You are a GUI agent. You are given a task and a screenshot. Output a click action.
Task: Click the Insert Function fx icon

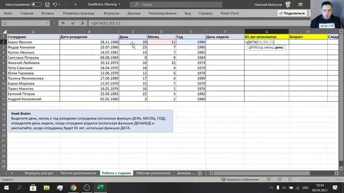click(82, 23)
